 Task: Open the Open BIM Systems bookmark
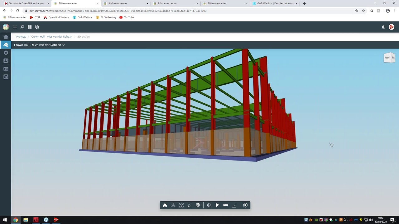56,17
